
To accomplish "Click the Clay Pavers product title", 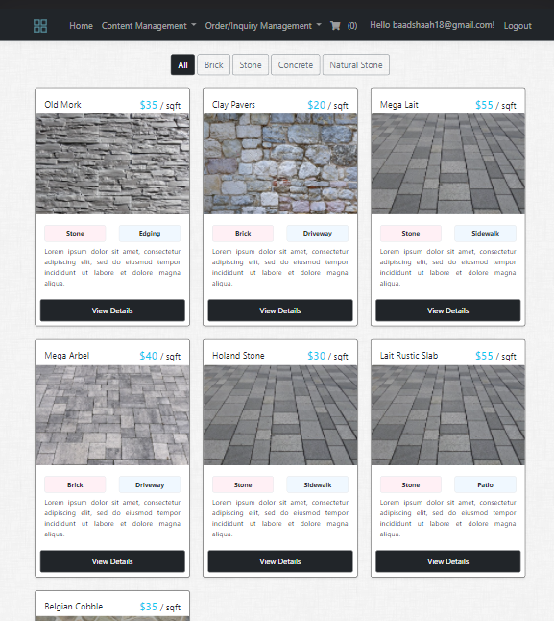I will coord(233,105).
